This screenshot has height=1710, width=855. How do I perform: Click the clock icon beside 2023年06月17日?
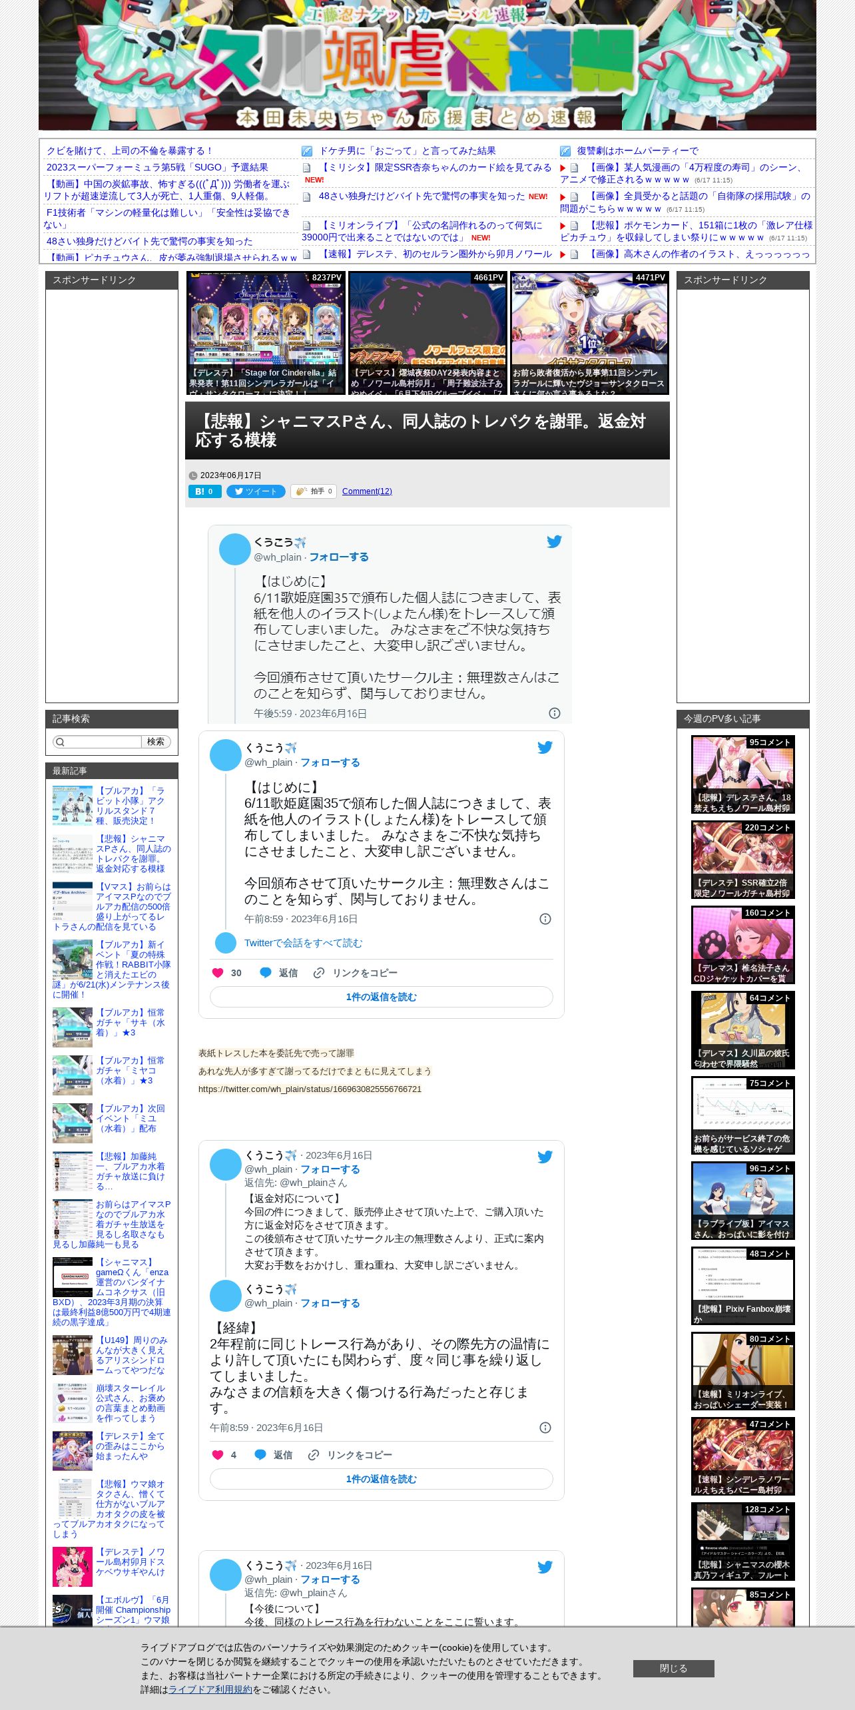pos(193,475)
